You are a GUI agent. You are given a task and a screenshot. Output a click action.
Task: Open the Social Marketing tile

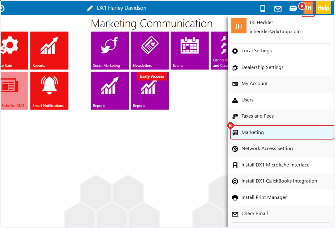click(110, 51)
